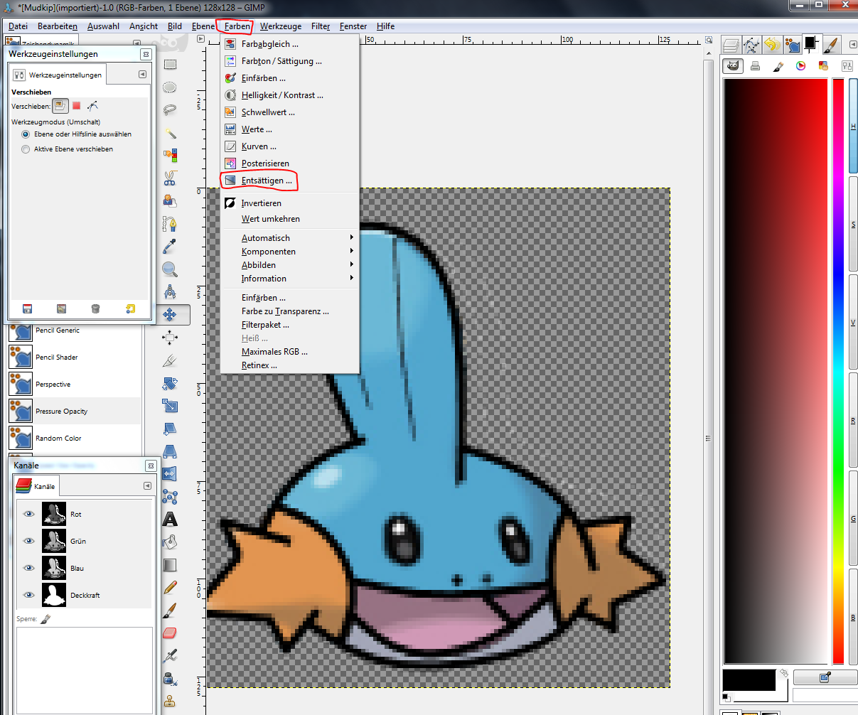Open the GIMP color selector tab
858x715 pixels.
click(733, 66)
